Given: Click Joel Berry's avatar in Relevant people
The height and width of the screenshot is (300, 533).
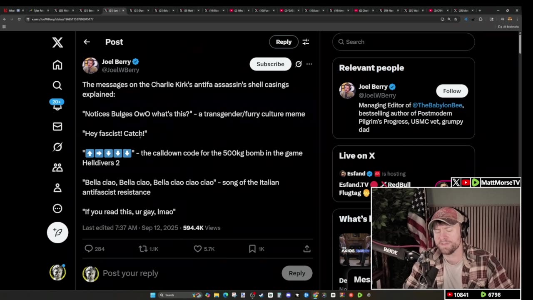Looking at the screenshot, I should (347, 90).
